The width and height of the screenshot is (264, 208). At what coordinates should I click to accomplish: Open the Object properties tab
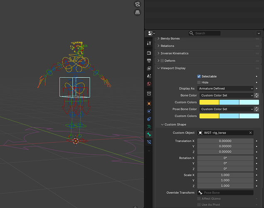click(149, 104)
